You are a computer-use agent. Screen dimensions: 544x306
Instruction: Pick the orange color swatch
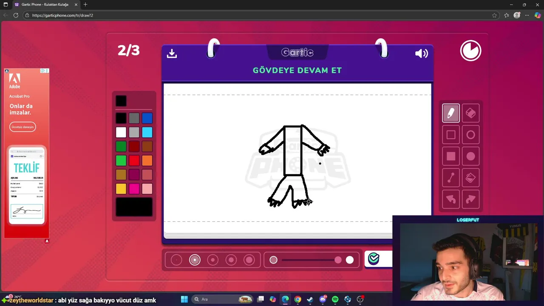[147, 160]
